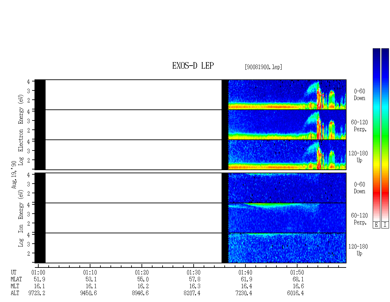Click the MLT value 16.3
The width and height of the screenshot is (390, 302).
pos(195,286)
